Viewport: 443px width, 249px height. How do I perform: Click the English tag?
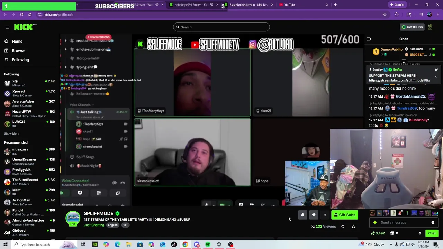(x=112, y=225)
